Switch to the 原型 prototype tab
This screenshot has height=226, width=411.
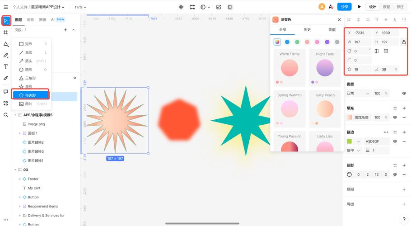(x=386, y=7)
